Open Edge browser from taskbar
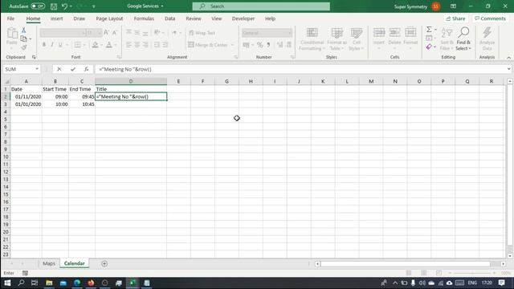Image resolution: width=514 pixels, height=289 pixels. [x=77, y=283]
